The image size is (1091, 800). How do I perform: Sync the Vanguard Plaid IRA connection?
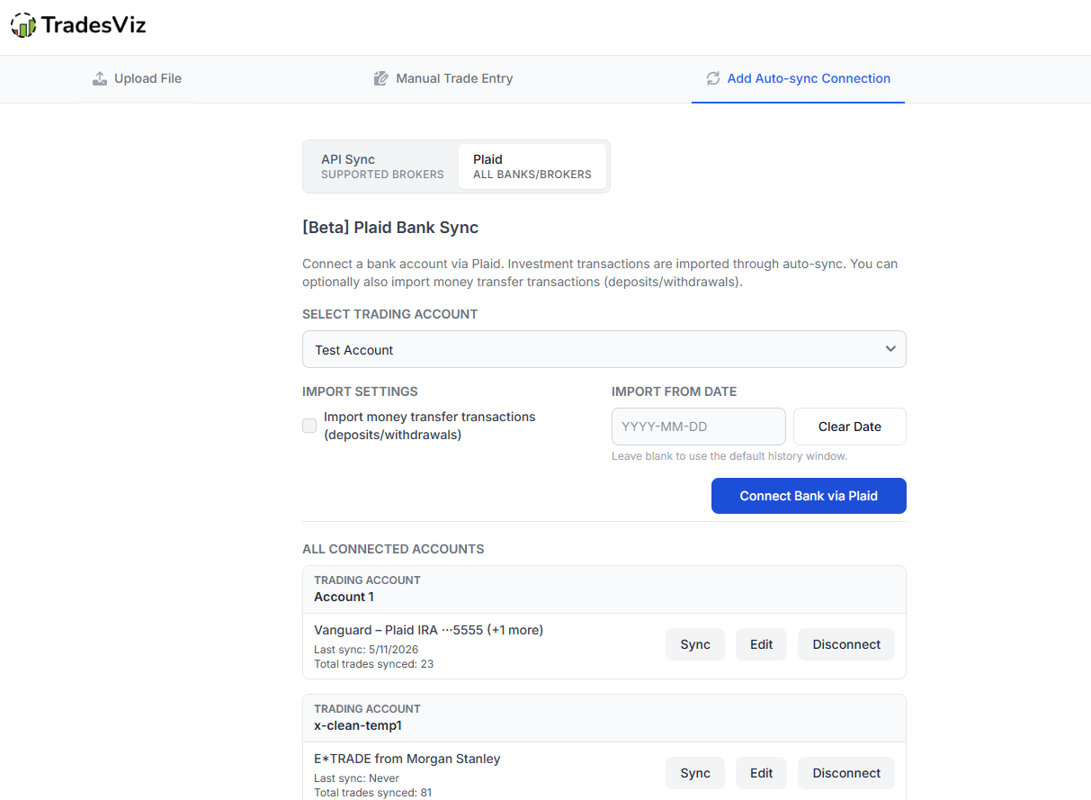coord(695,644)
